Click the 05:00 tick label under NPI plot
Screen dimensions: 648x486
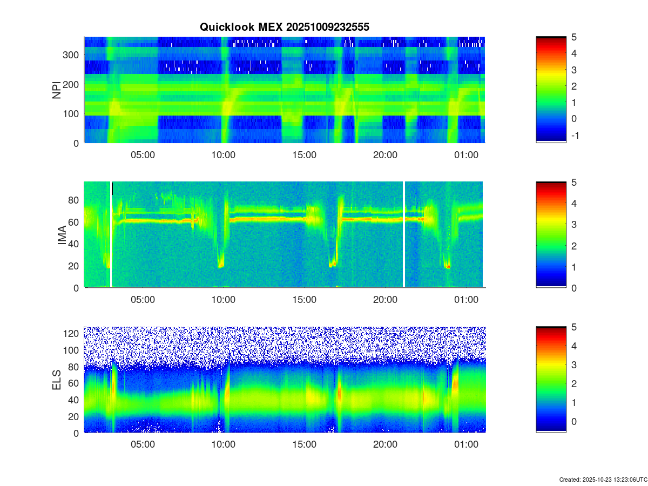pyautogui.click(x=143, y=155)
